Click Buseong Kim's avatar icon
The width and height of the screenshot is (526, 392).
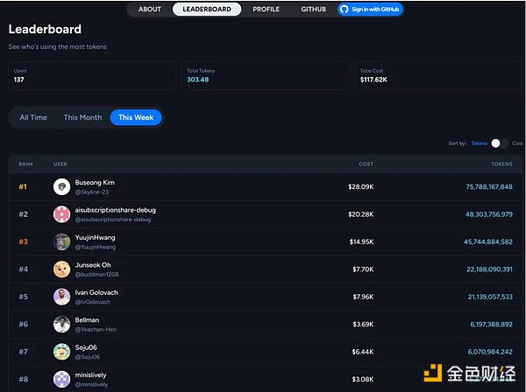coord(61,186)
